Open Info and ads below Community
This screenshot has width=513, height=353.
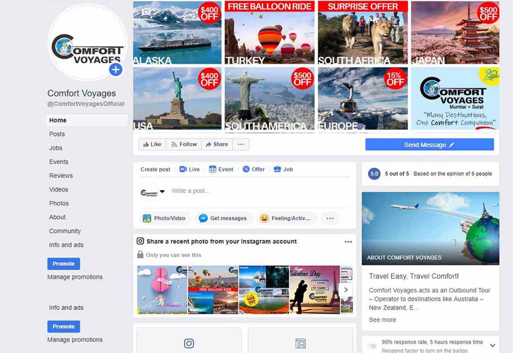pyautogui.click(x=66, y=245)
